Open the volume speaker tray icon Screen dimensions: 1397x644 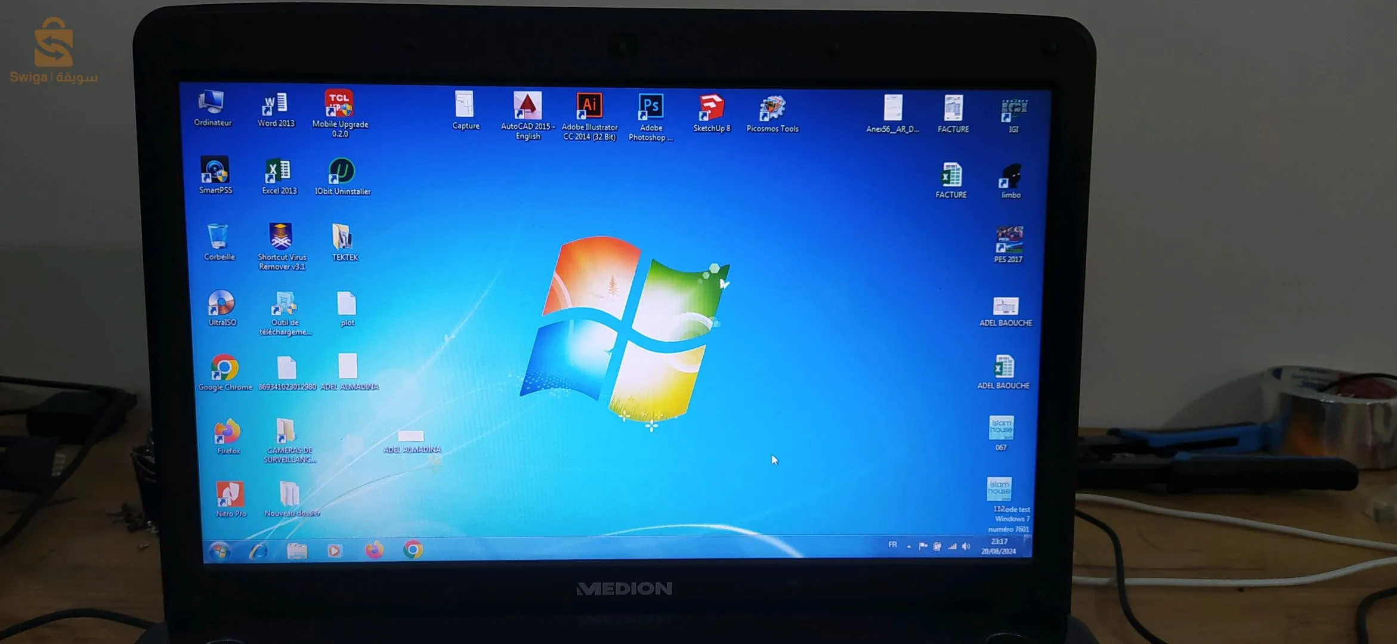pos(966,546)
